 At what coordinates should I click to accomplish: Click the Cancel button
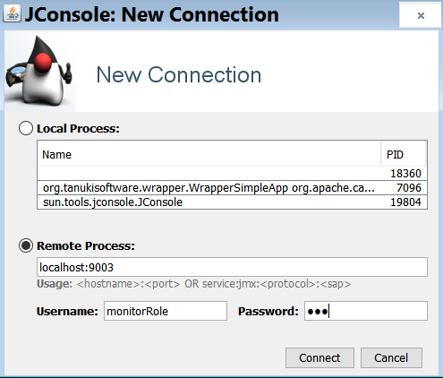[x=391, y=357]
